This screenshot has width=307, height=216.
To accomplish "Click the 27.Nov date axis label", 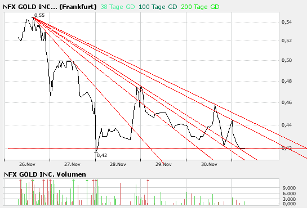I will pos(72,164).
